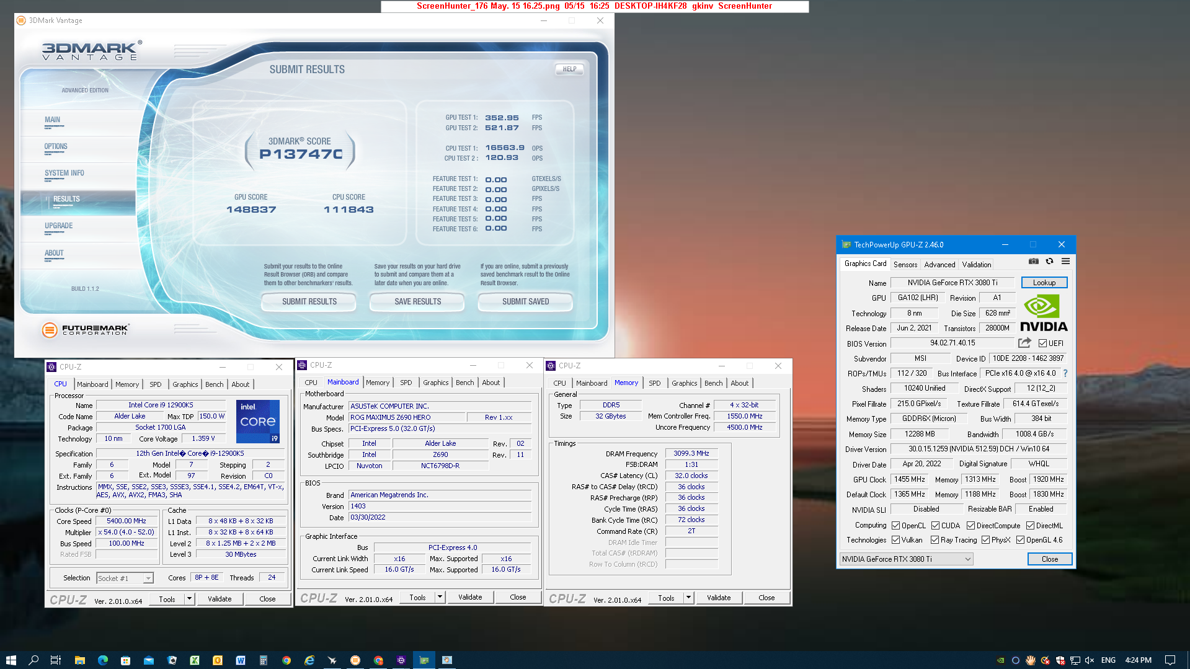
Task: Toggle the DirectCompute checkbox
Action: (970, 525)
